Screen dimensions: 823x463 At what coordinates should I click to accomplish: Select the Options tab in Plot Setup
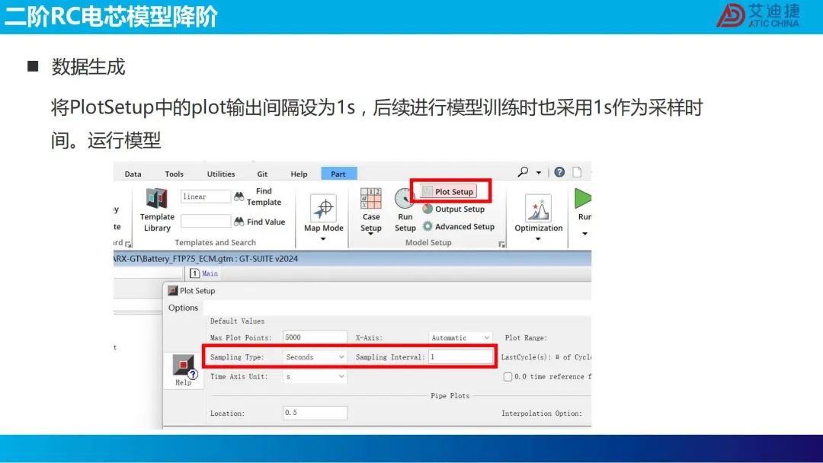[x=183, y=308]
